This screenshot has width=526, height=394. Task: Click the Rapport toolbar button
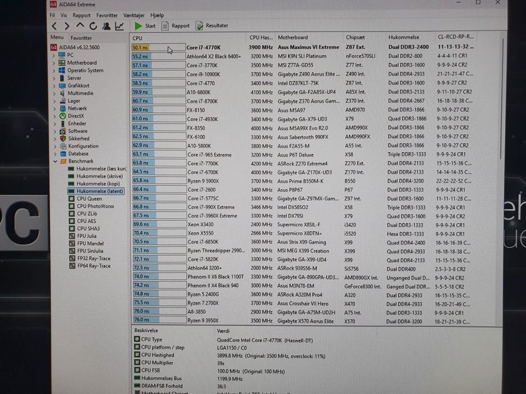pyautogui.click(x=175, y=26)
